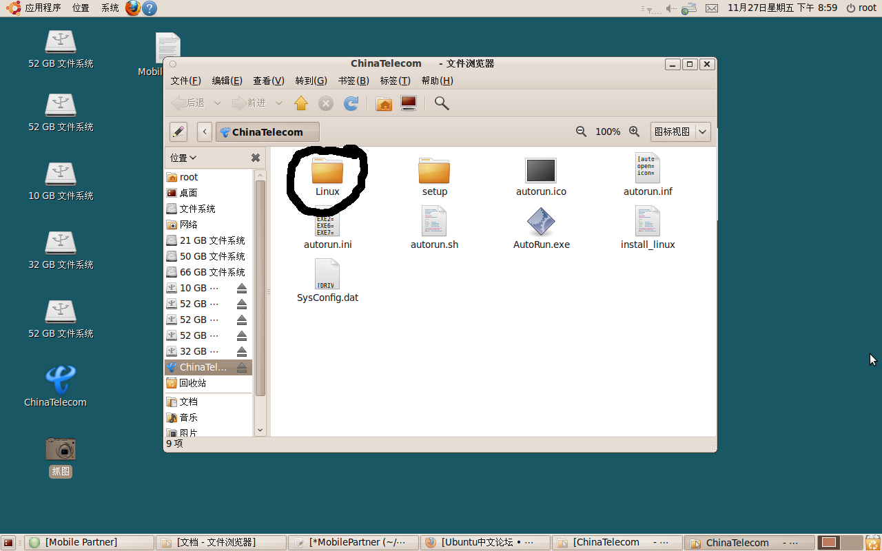882x551 pixels.
Task: Open the mail envelope tray icon
Action: 712,8
